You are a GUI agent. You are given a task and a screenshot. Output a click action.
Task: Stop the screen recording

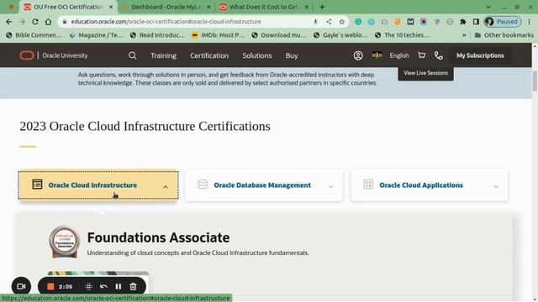coord(50,286)
